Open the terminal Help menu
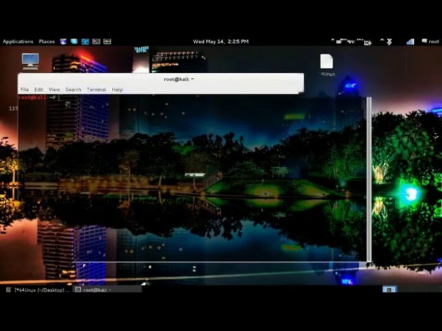Screen dimensions: 442x331 [117, 90]
